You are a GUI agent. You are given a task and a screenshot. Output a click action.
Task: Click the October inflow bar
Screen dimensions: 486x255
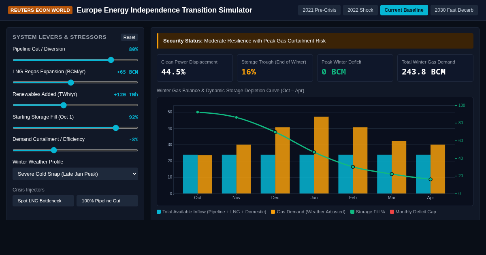190,174
